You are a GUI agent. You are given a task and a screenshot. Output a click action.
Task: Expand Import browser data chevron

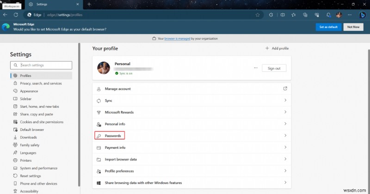point(285,159)
